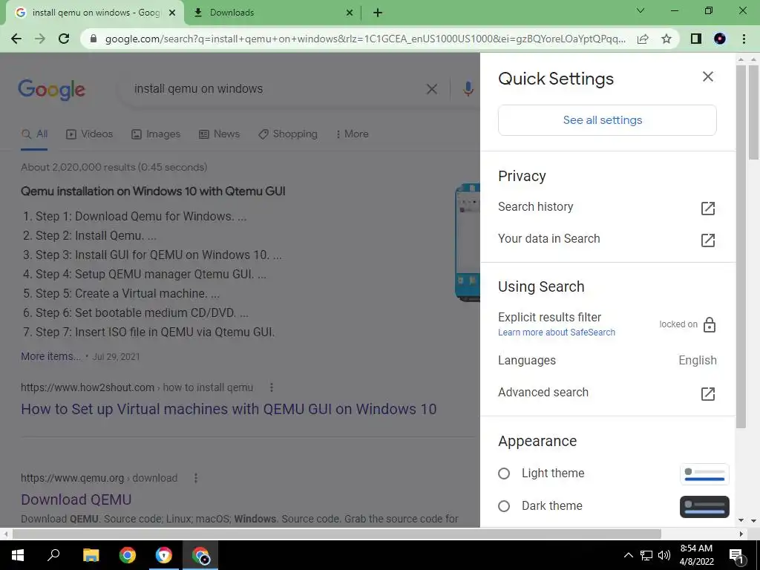Open the volume control in tray

coord(664,555)
